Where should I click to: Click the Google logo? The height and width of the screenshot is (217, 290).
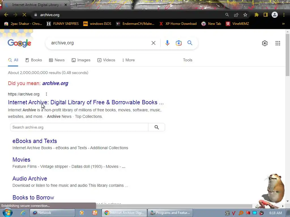20,43
